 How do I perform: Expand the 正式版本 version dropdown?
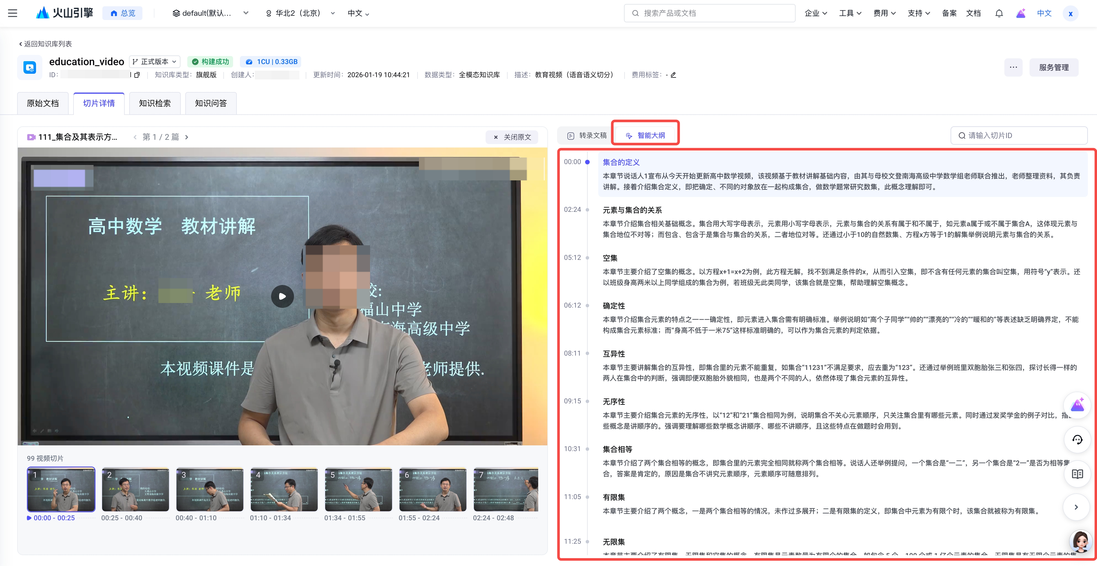pos(155,62)
